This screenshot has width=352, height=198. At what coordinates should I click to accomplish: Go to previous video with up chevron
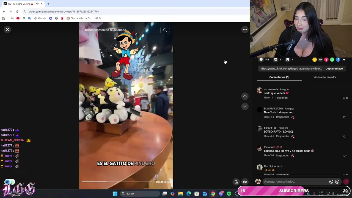[245, 96]
